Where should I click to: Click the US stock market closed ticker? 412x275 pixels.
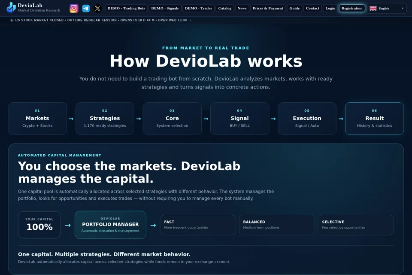[x=101, y=20]
